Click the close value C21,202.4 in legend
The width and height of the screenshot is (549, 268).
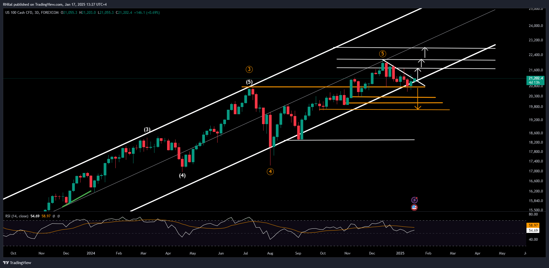pyautogui.click(x=124, y=13)
